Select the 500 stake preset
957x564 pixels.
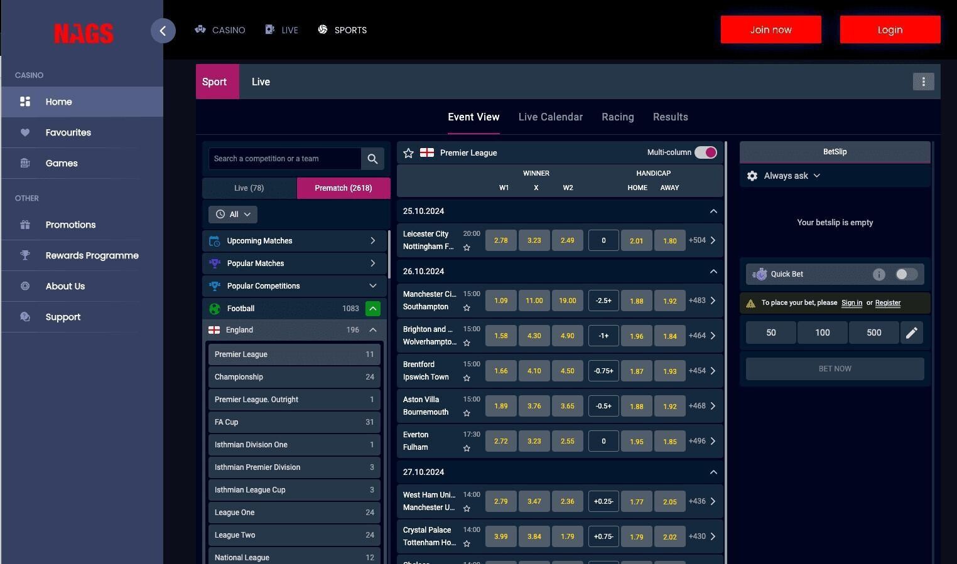874,333
